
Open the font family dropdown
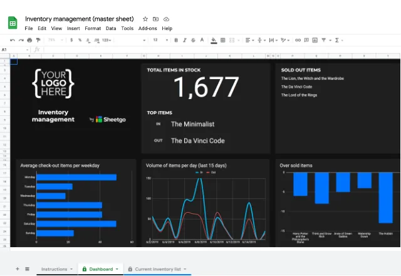[x=130, y=40]
